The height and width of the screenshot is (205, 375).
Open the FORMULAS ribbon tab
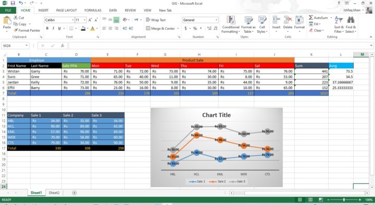[93, 10]
